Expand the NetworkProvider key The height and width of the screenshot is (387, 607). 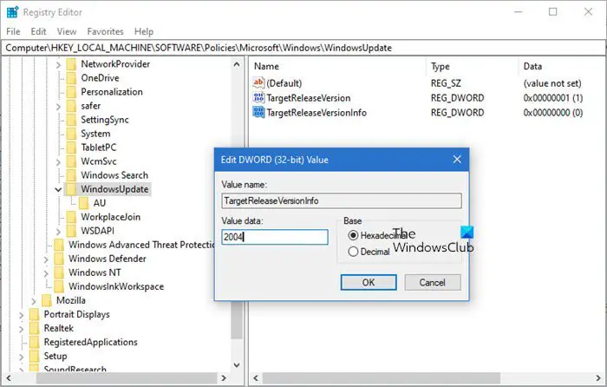58,65
